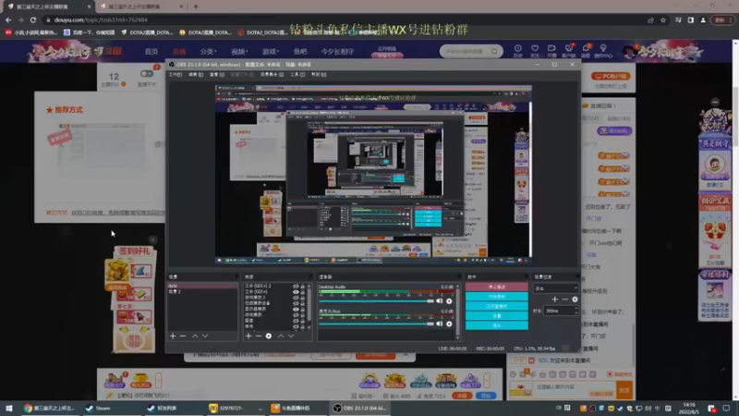Switch to OBS 23.1.0 taskbar item
The width and height of the screenshot is (739, 416).
pos(360,408)
